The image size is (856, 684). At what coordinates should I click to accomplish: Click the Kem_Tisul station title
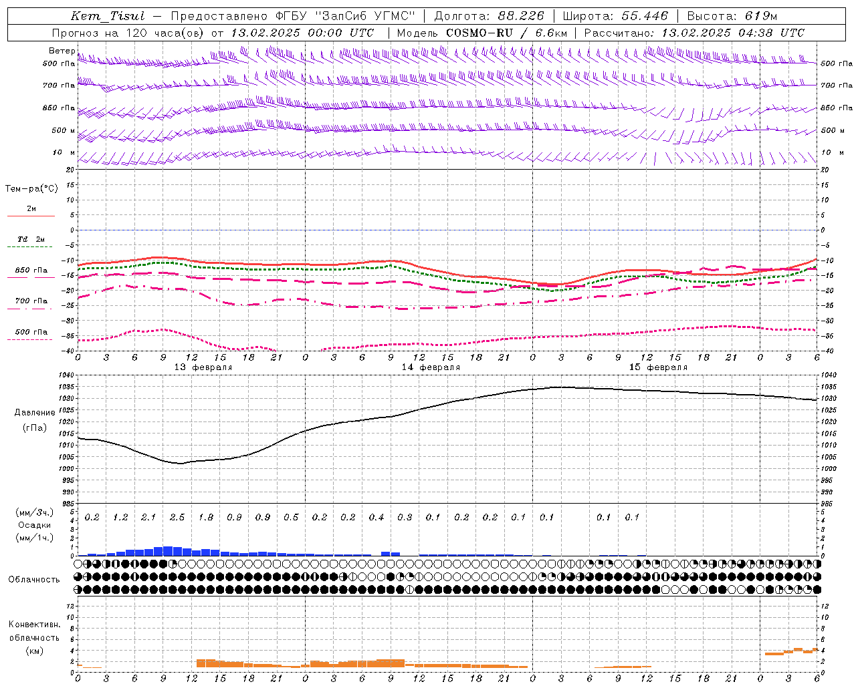tap(108, 16)
